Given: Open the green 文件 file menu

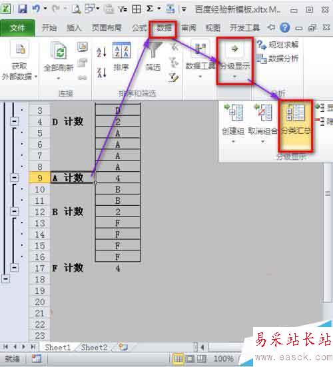Looking at the screenshot, I should [17, 28].
